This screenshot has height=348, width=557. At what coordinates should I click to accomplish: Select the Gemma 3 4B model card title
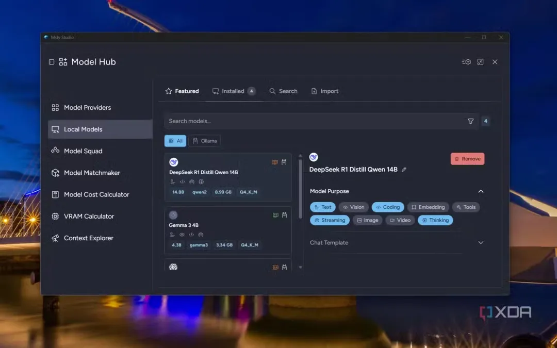pyautogui.click(x=184, y=225)
